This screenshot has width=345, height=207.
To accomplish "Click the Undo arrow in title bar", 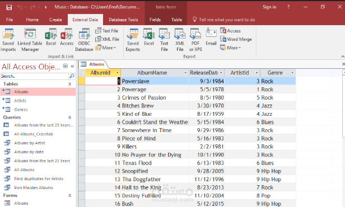I will tap(20, 7).
